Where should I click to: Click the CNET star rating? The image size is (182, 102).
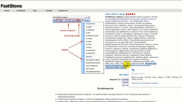[x=130, y=14]
